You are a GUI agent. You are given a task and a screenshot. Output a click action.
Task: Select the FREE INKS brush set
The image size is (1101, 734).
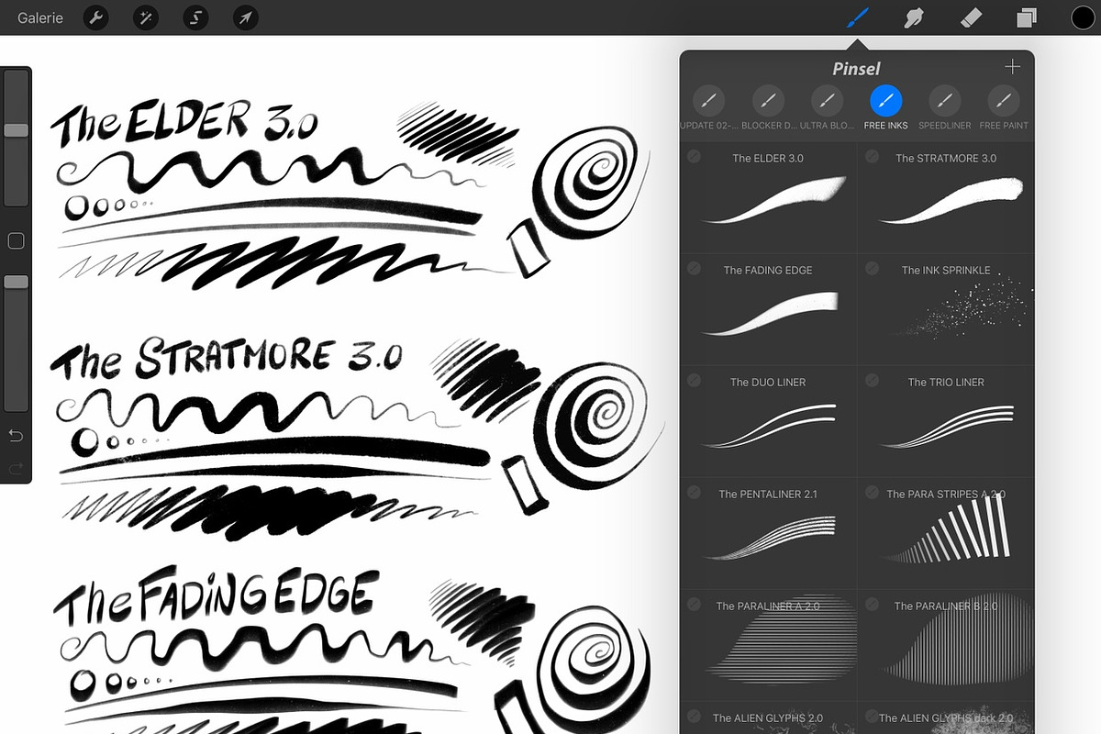[885, 107]
